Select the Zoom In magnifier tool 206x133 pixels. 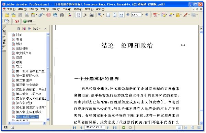coord(100,15)
